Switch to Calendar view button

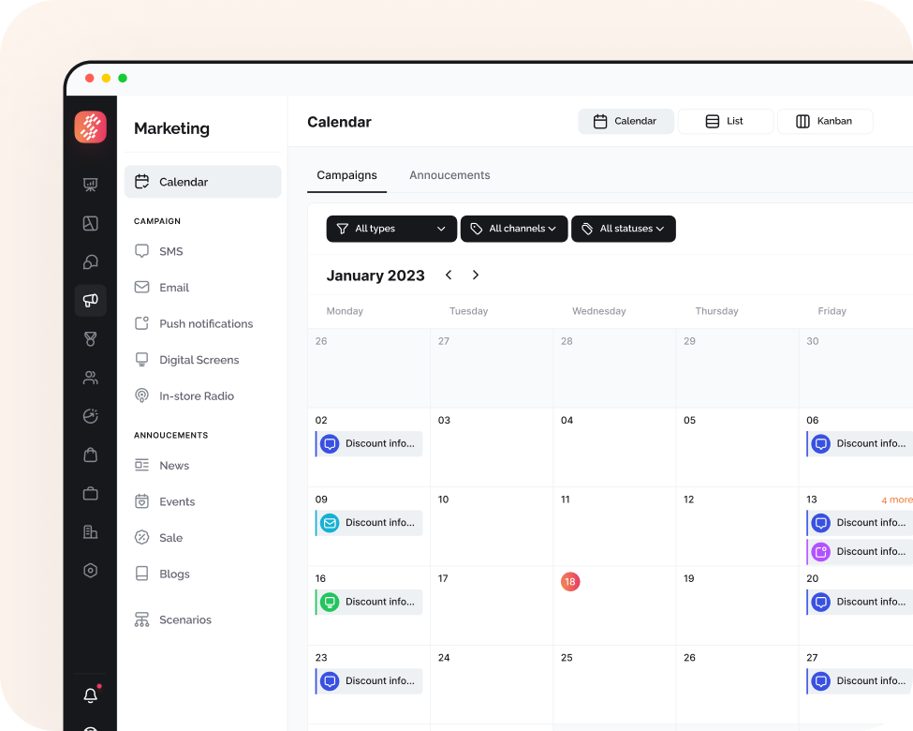(626, 121)
